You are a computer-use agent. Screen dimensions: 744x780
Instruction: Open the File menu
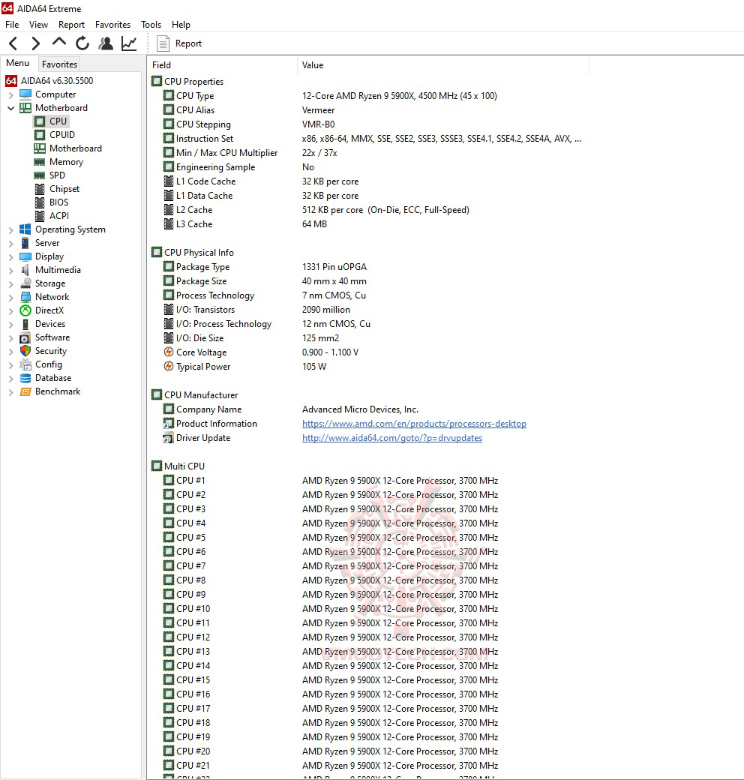pos(12,24)
